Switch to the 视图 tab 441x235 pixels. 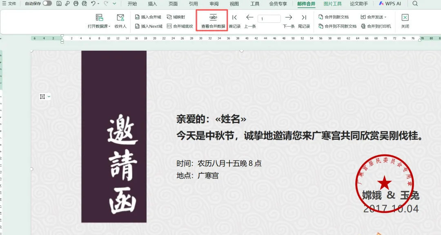234,4
